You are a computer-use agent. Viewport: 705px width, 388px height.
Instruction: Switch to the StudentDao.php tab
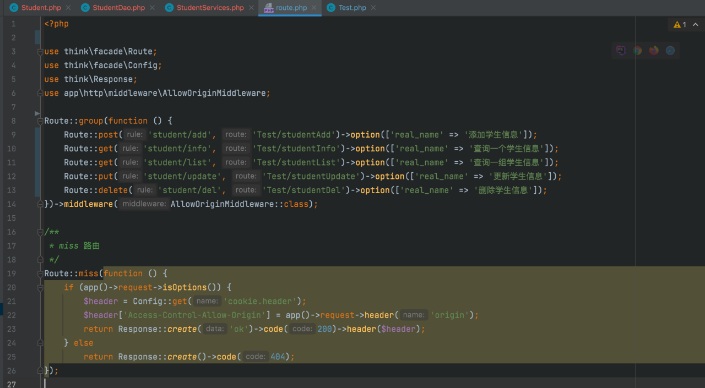click(118, 8)
